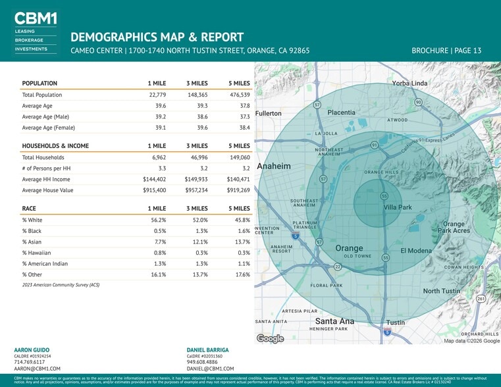Click the Route 22 highway shield
This screenshot has height=387, width=501.
pyautogui.click(x=337, y=267)
